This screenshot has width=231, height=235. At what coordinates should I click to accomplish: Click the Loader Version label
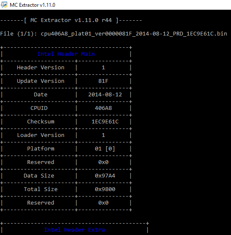[41, 135]
